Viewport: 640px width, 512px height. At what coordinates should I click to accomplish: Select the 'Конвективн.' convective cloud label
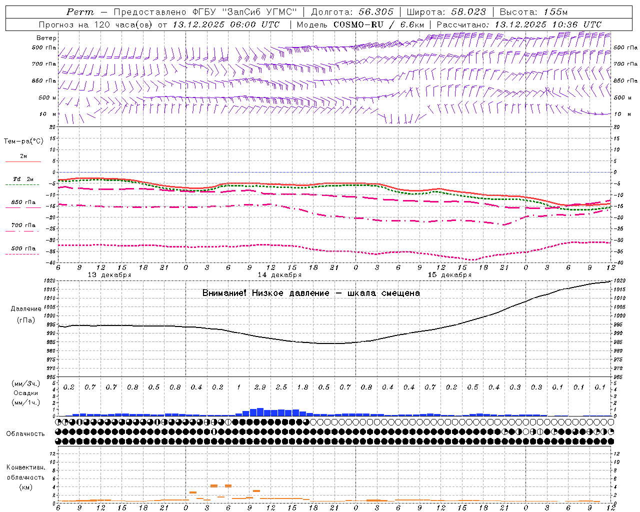(x=25, y=467)
